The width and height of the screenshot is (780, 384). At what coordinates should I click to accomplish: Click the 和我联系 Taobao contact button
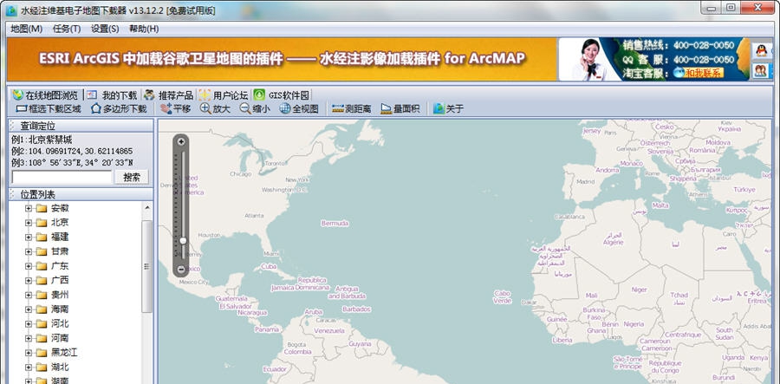[x=699, y=73]
